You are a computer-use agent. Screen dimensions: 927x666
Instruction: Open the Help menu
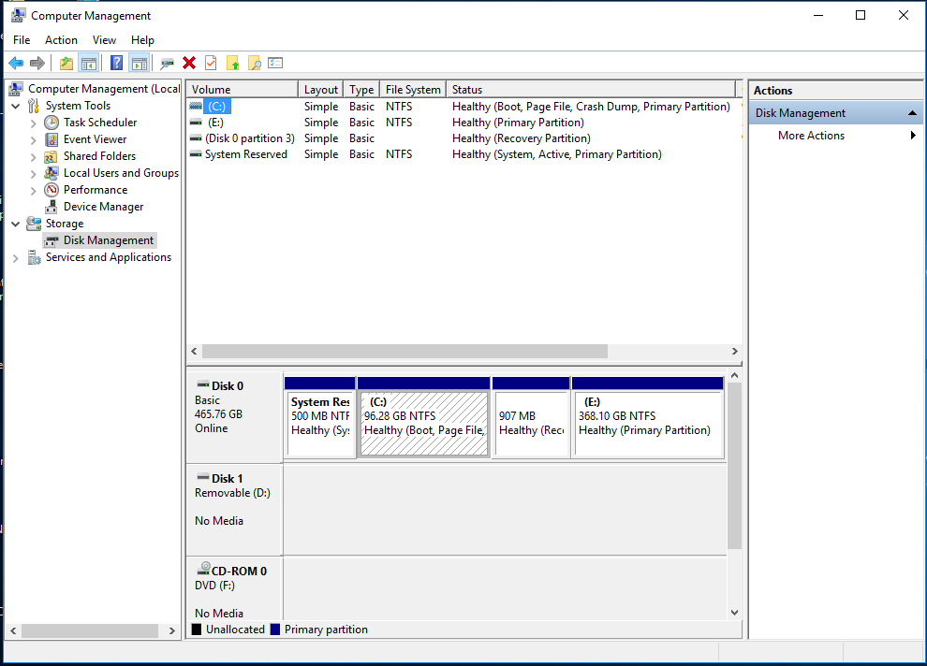pos(142,40)
